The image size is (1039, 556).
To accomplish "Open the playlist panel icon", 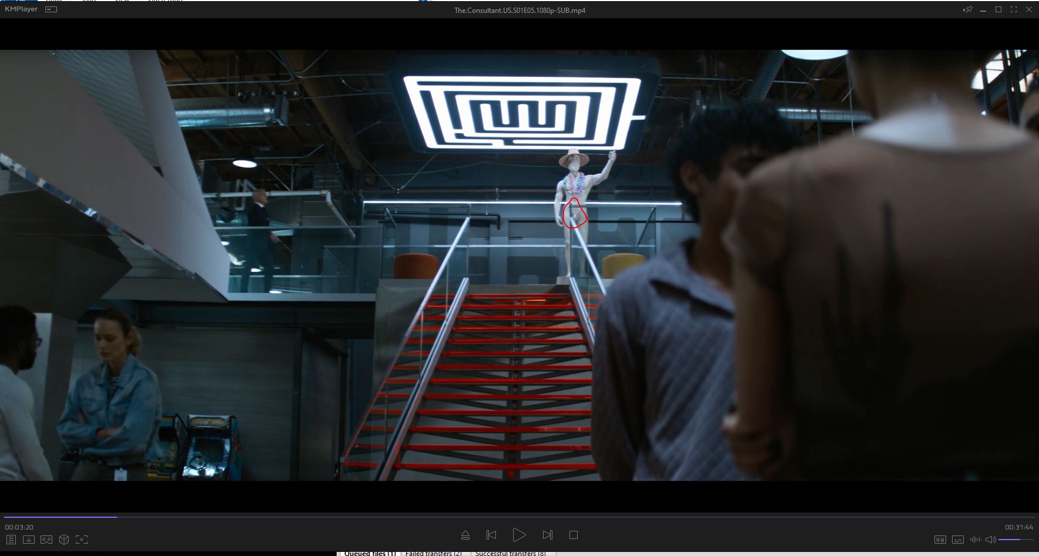I will (x=11, y=540).
